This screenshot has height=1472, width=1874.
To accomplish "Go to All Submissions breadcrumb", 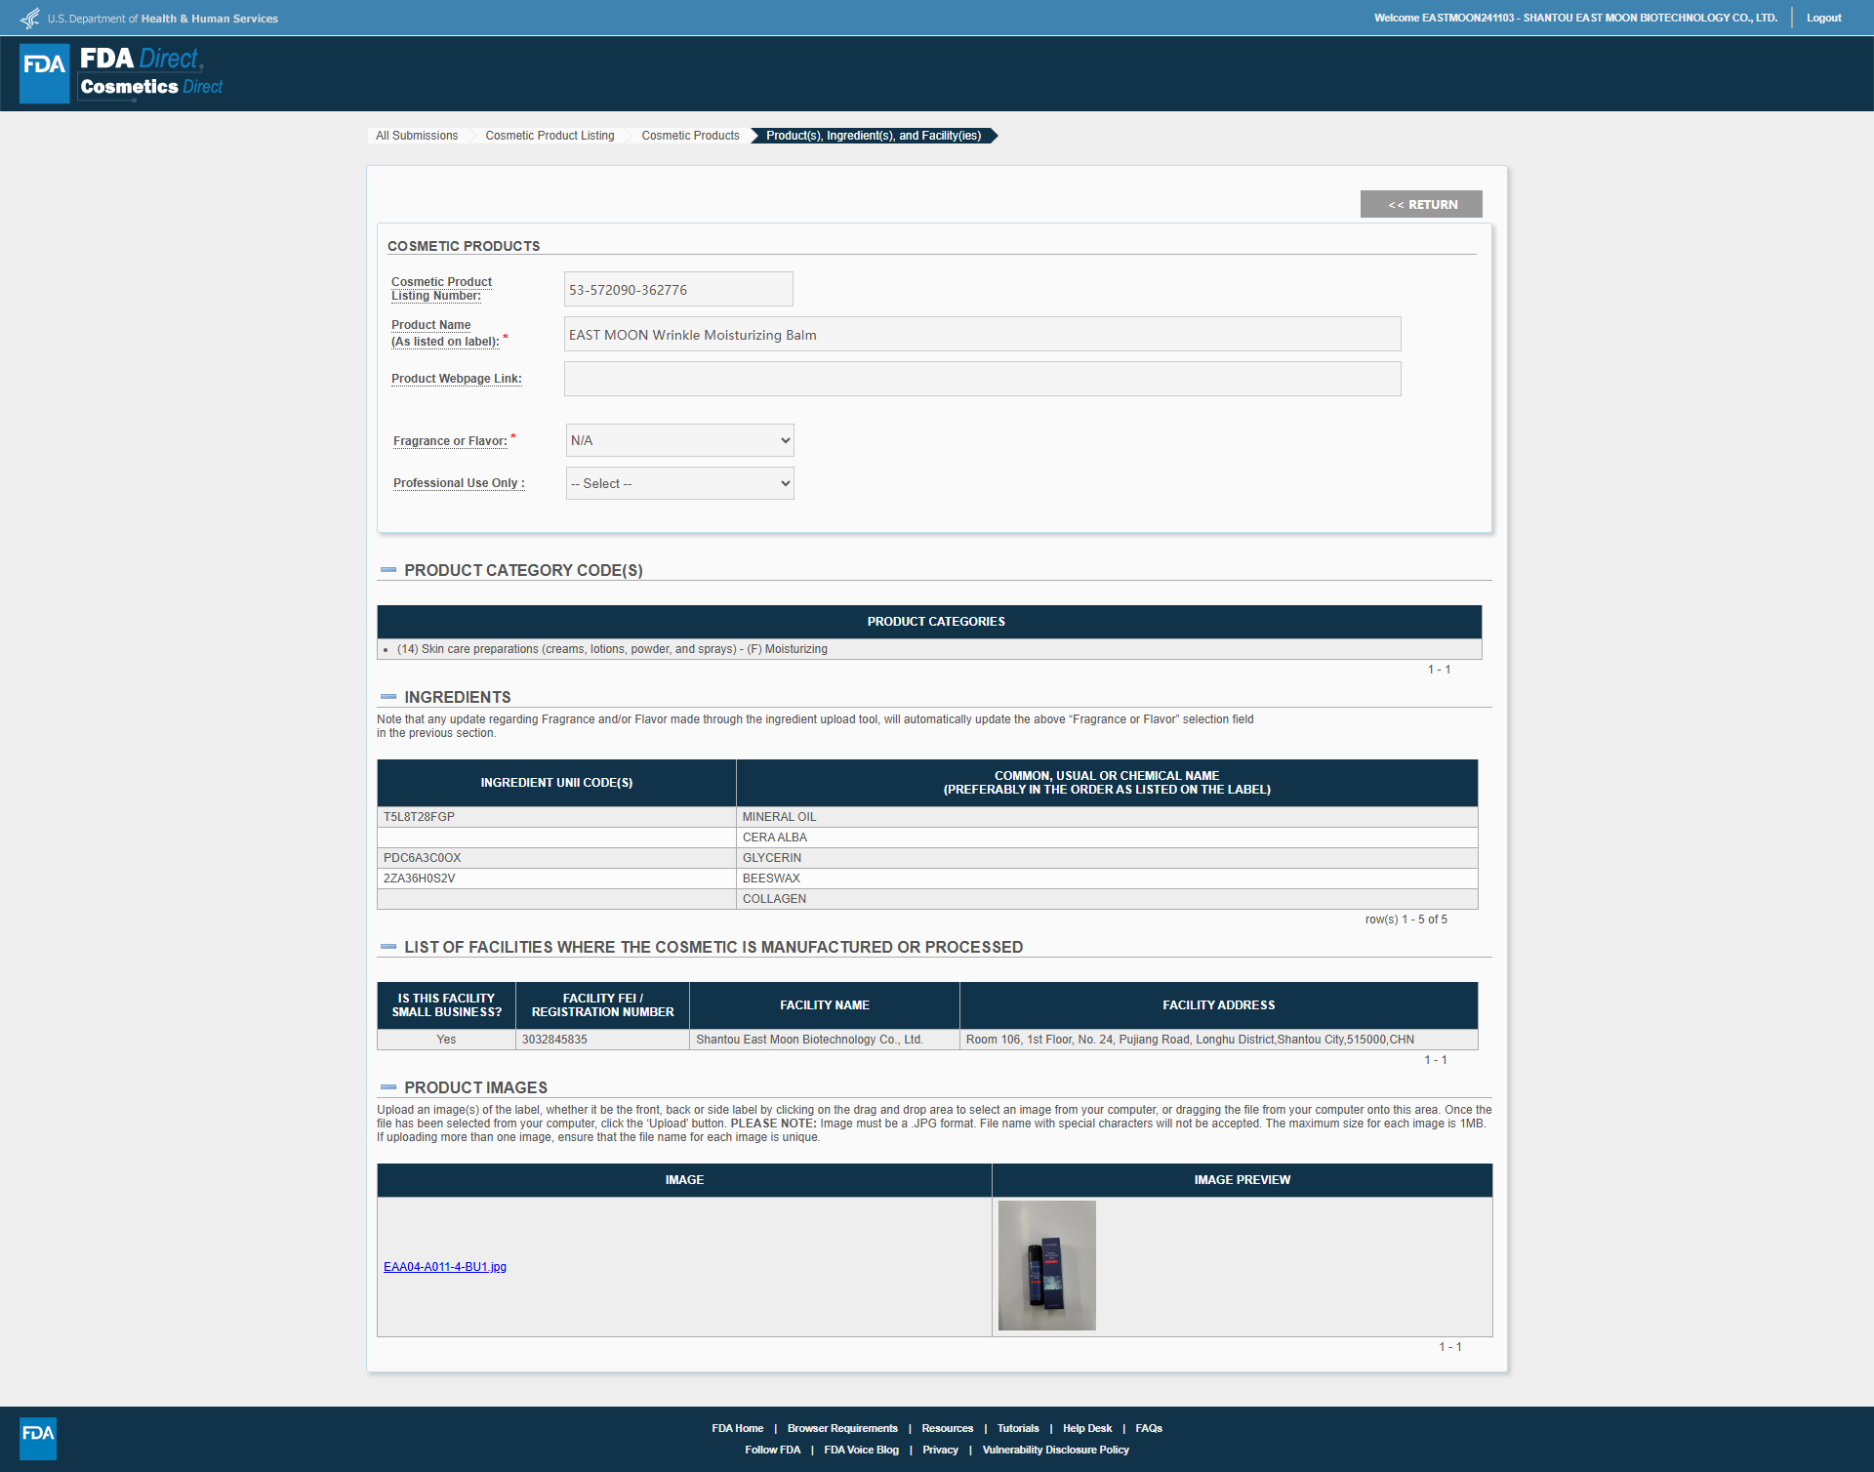I will (x=417, y=136).
